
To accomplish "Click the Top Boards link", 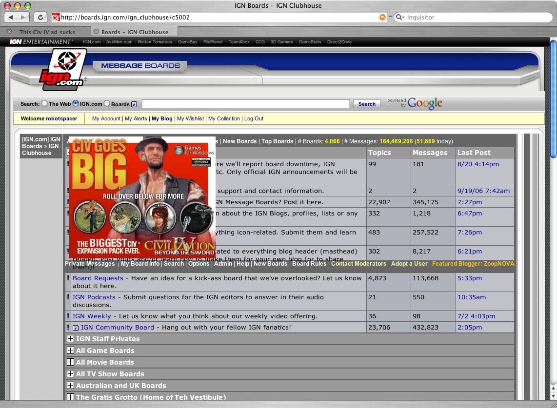I will coord(278,141).
